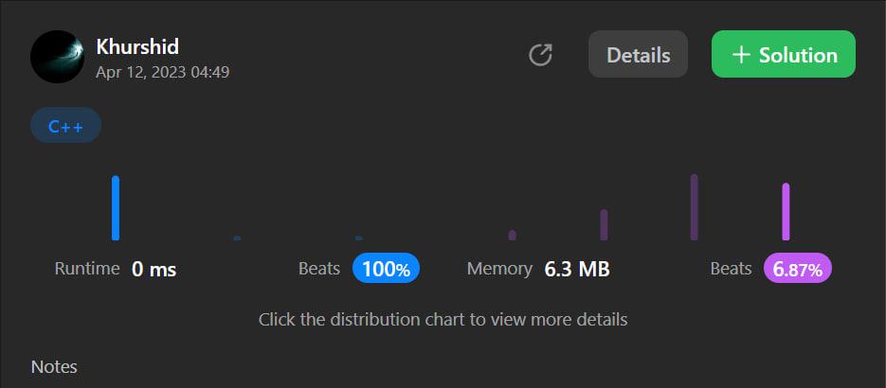Screen dimensions: 886x388
Task: Click the tall blue runtime distribution bar
Action: 116,207
